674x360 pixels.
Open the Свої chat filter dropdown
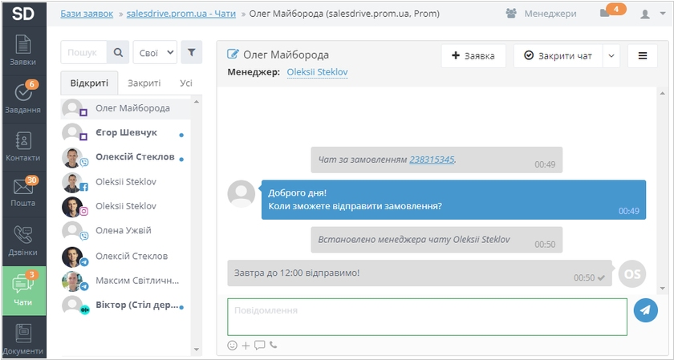pos(155,53)
